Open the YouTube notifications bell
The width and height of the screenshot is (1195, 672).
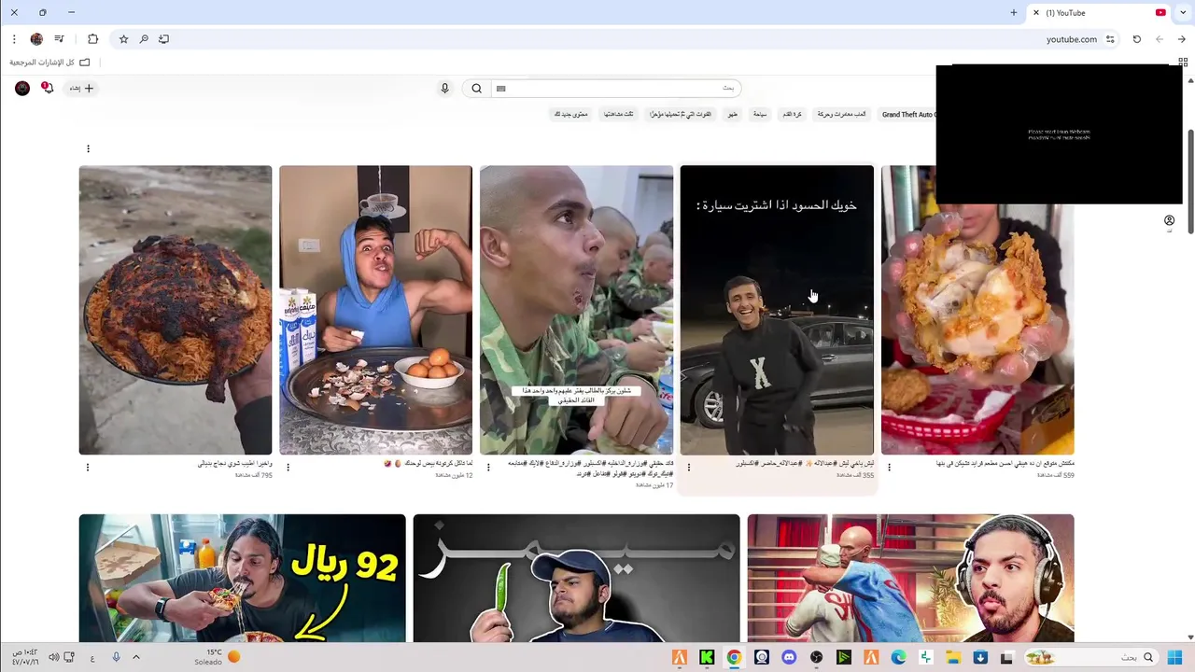point(48,88)
